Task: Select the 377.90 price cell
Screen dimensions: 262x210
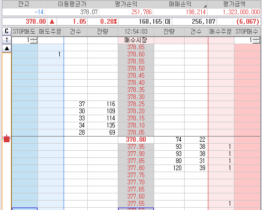Action: click(x=136, y=154)
